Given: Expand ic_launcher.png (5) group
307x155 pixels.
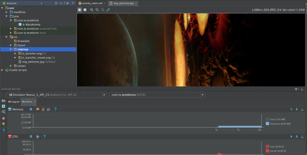Looking at the screenshot, I should pyautogui.click(x=15, y=53).
